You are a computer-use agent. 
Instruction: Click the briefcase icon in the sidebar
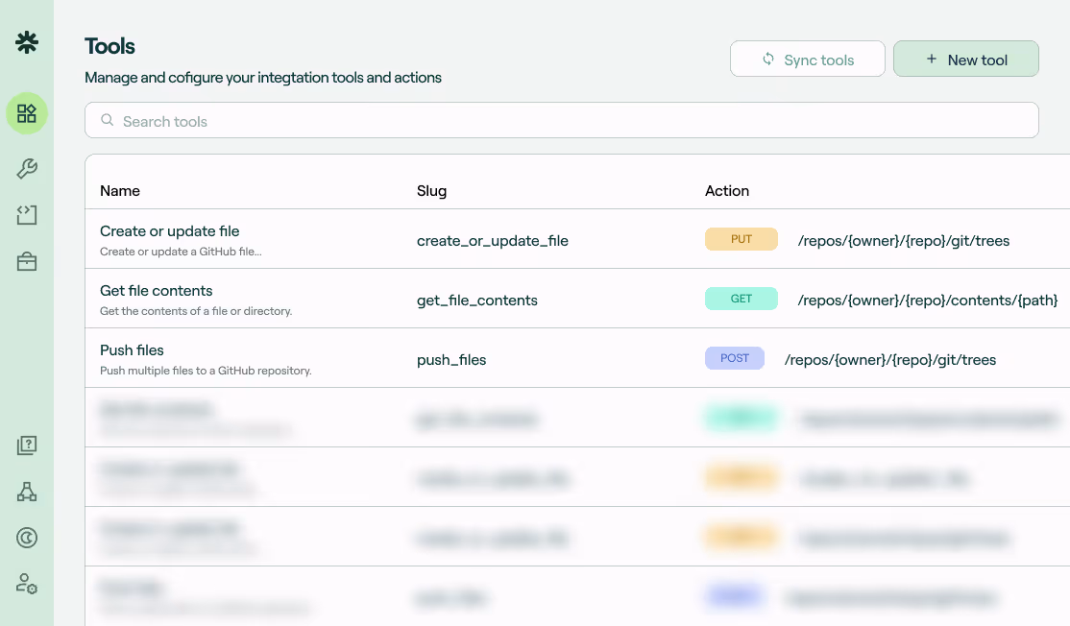click(26, 260)
